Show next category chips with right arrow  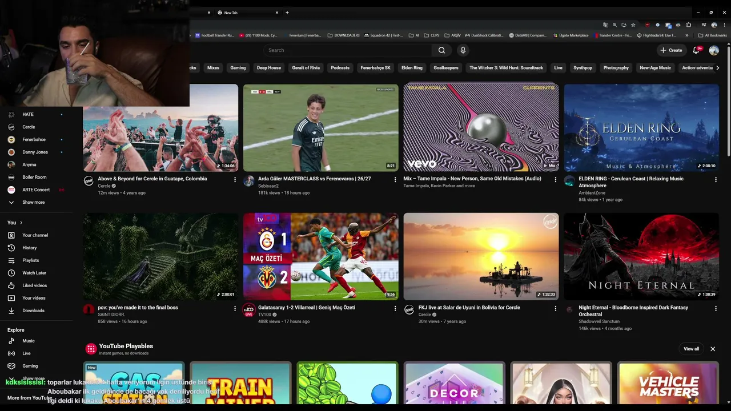pyautogui.click(x=717, y=68)
